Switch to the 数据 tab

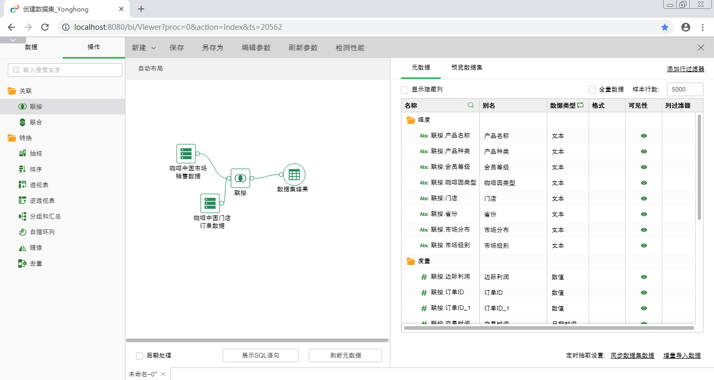click(x=31, y=47)
